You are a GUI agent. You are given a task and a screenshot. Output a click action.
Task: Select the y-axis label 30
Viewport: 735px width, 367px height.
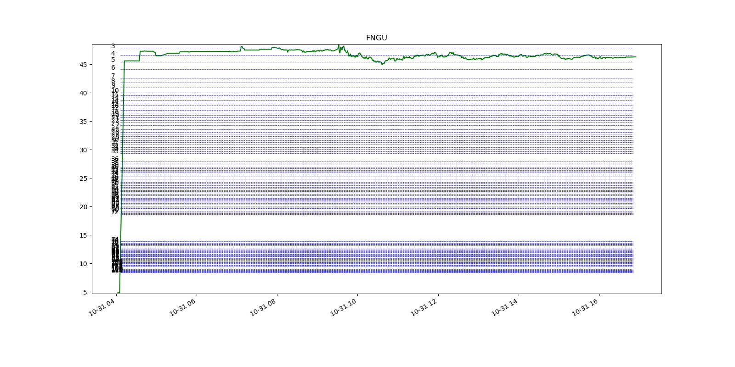(x=83, y=150)
